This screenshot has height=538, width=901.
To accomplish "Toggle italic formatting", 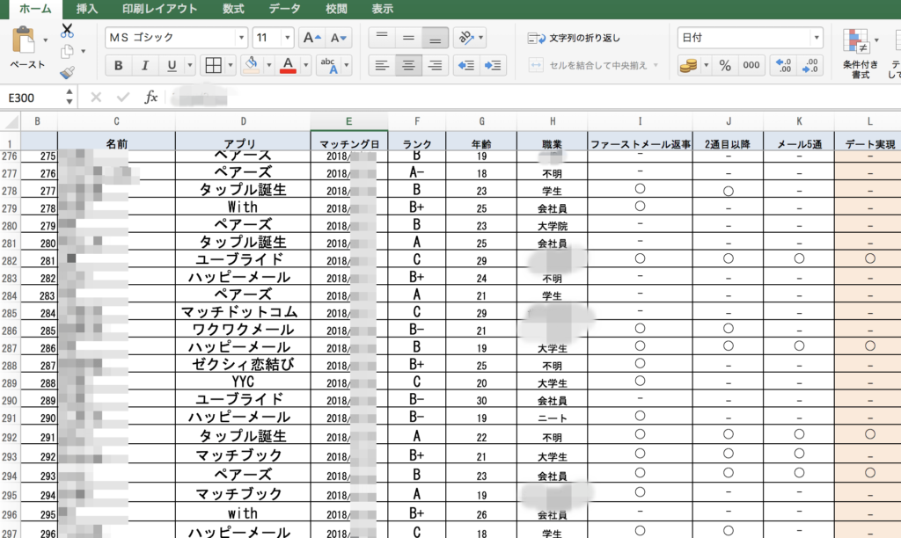I will (x=145, y=65).
